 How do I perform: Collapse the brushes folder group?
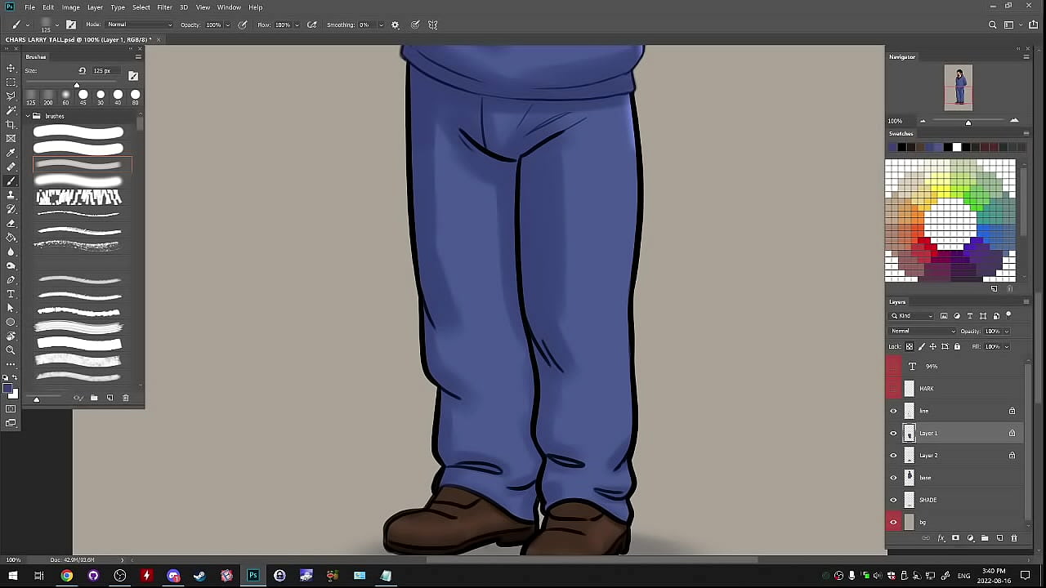[27, 116]
